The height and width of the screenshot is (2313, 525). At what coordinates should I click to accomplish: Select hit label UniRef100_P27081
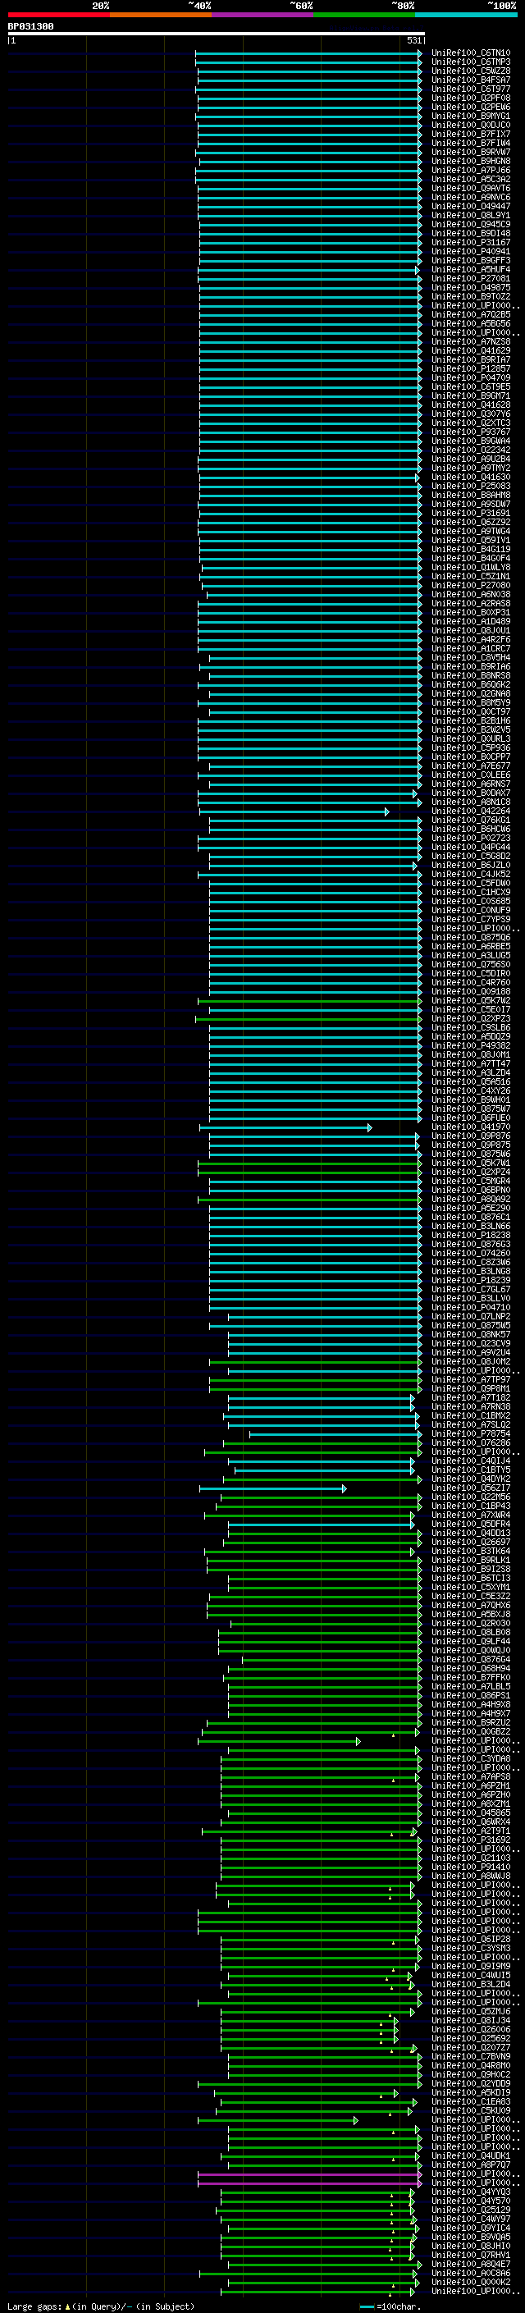coord(471,278)
